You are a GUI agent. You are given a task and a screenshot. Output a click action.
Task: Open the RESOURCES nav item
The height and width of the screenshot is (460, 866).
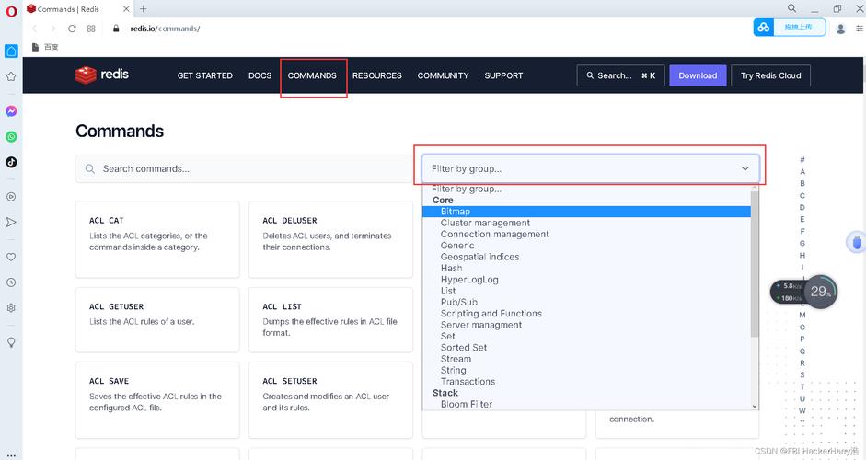tap(377, 75)
